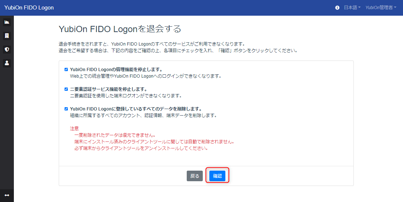Open the 日本語 language dropdown

point(352,8)
